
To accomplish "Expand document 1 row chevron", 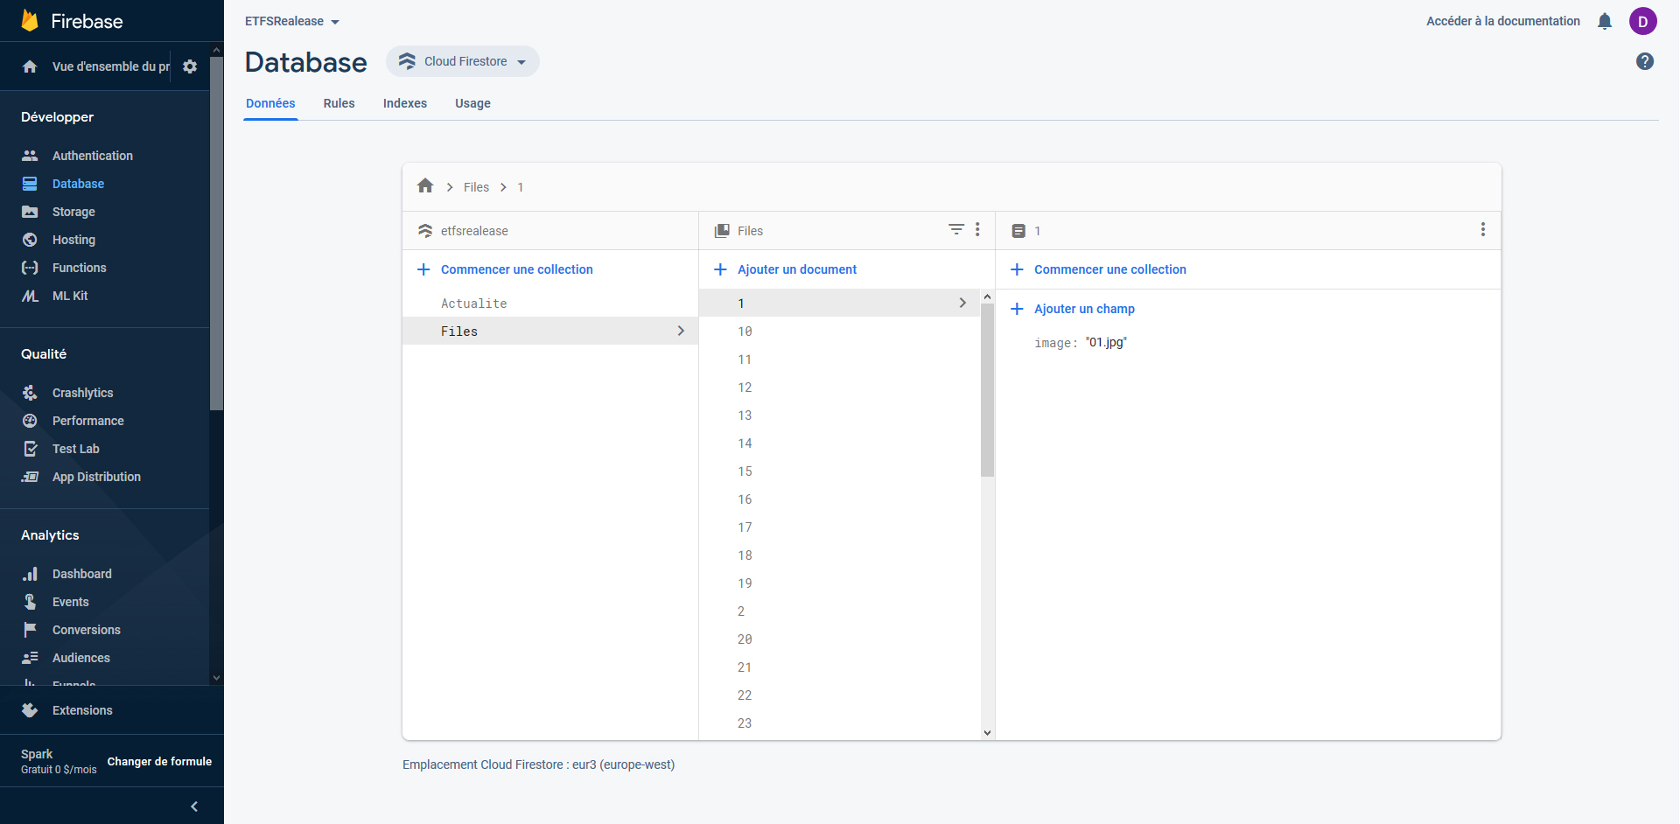I will (x=962, y=303).
